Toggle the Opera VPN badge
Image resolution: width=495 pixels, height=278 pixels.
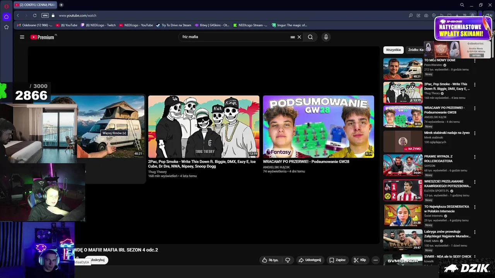[x=45, y=15]
